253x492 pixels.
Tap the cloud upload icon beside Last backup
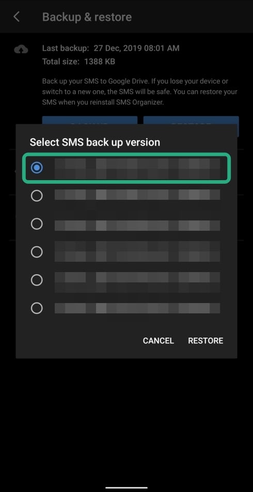tap(21, 49)
